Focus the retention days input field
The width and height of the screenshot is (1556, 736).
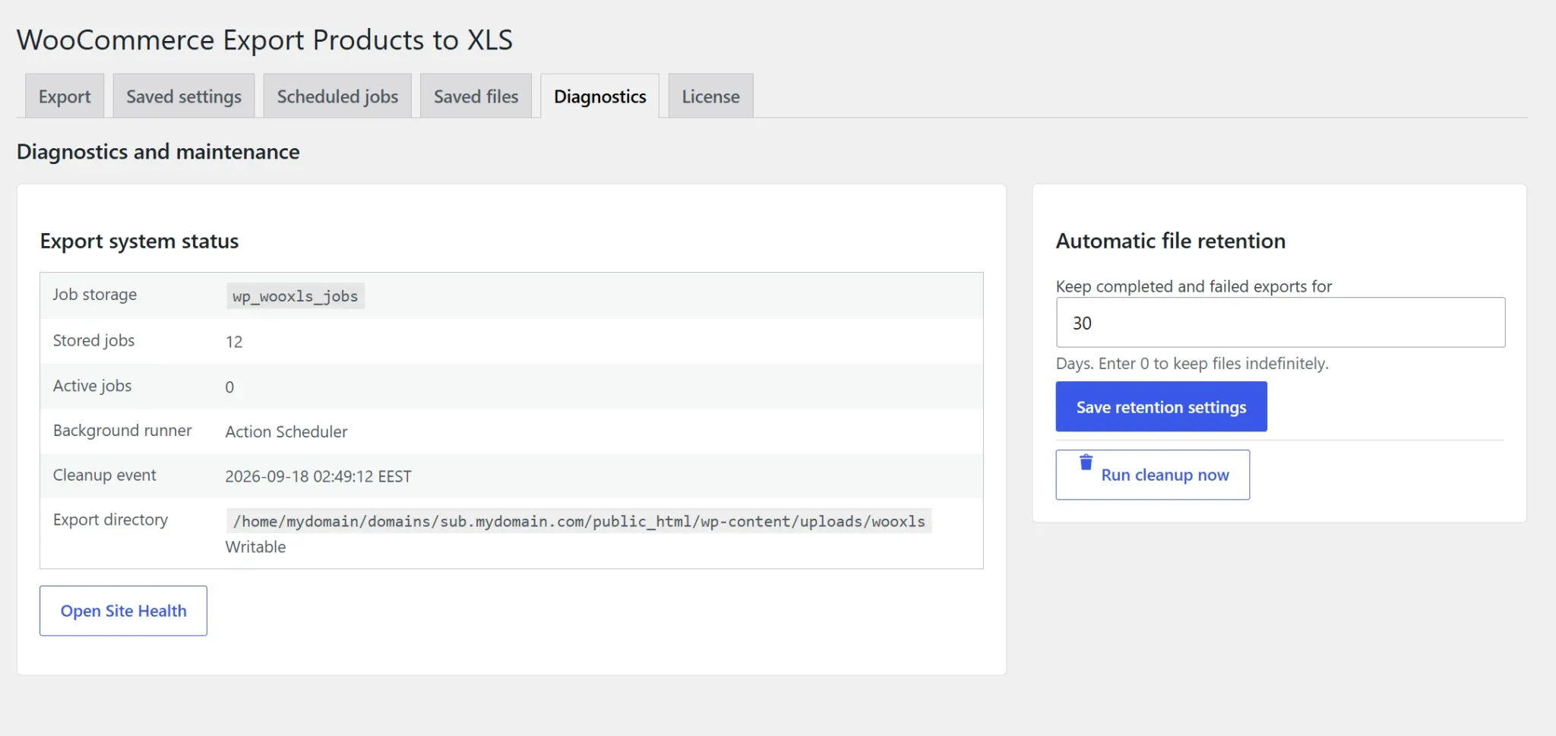pyautogui.click(x=1280, y=323)
